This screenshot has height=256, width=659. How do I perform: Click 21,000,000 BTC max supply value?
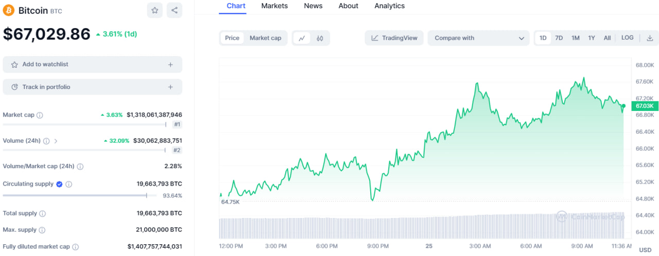point(159,230)
